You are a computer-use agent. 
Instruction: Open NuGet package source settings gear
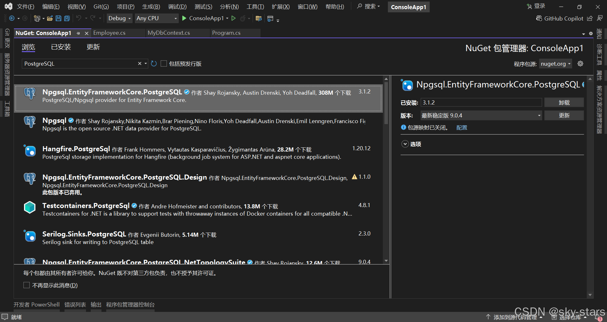click(580, 63)
